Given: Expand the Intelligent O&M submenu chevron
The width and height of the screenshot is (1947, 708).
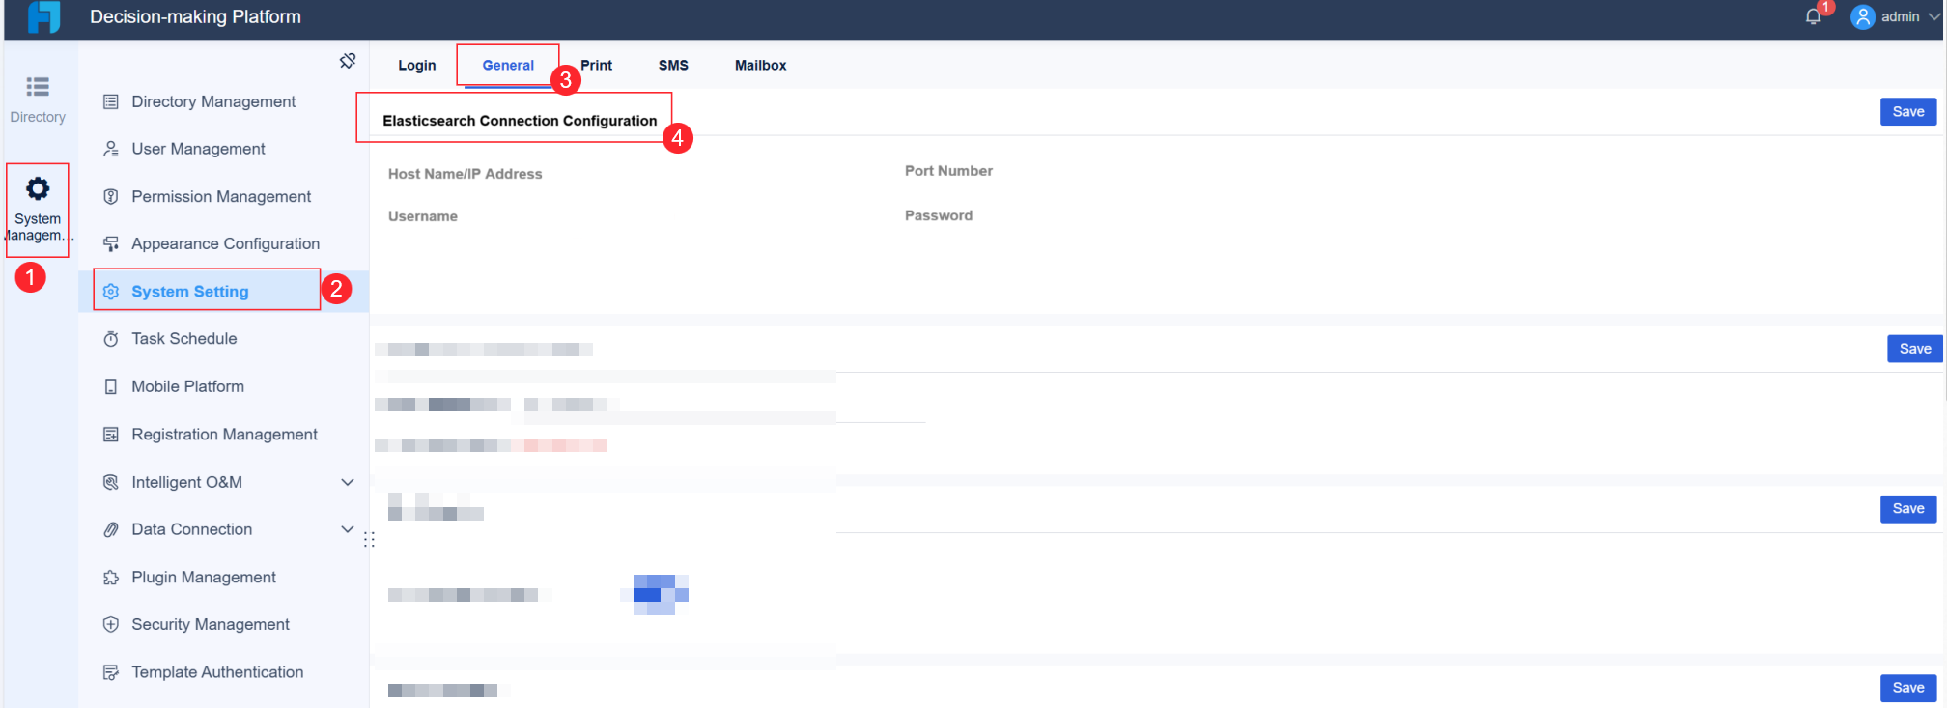Looking at the screenshot, I should click(348, 482).
